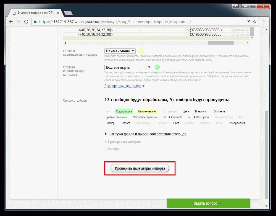Image resolution: width=276 pixels, height=216 pixels.
Task: Close the Импорт товаров из CSV tab
Action: [58, 13]
